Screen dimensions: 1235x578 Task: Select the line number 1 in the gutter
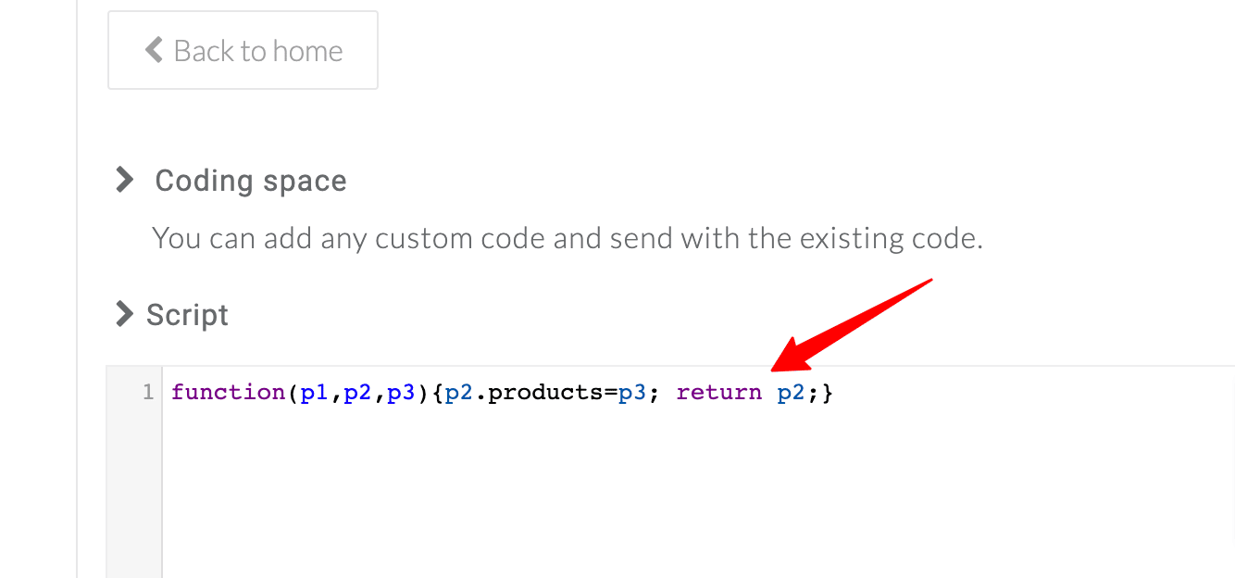pos(148,392)
